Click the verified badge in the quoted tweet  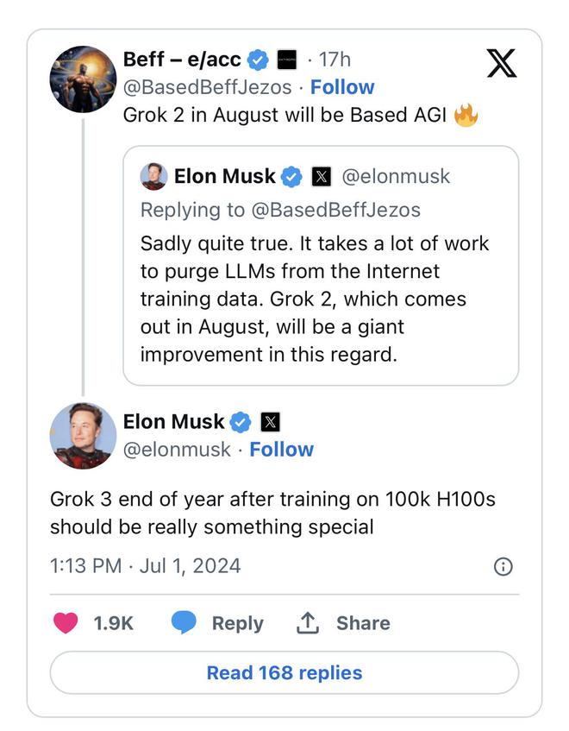tap(291, 177)
